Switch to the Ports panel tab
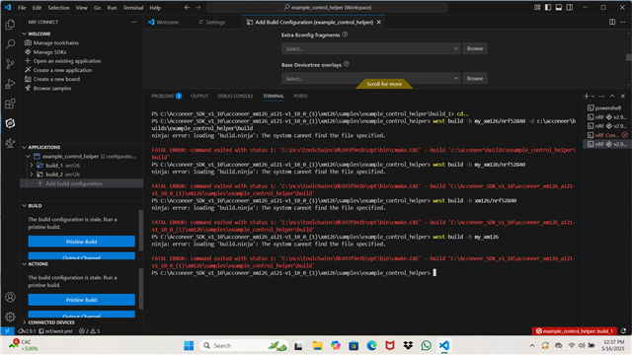632x355 pixels. point(300,96)
